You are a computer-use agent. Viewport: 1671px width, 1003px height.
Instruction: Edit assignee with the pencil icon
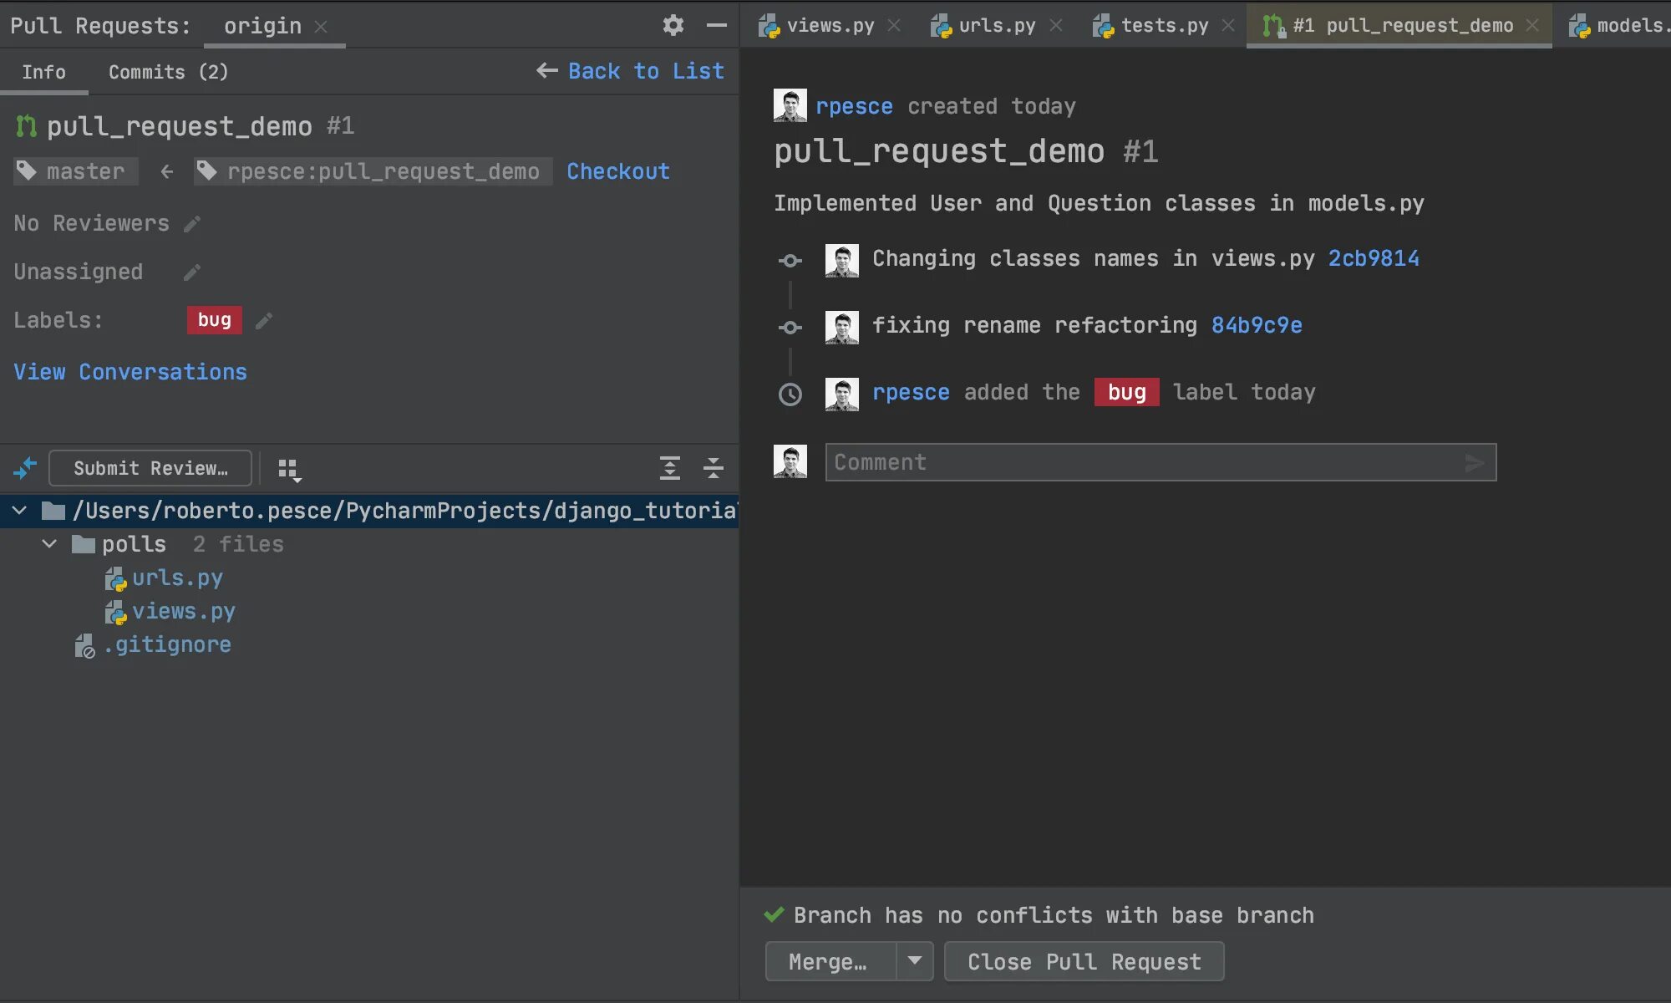(x=192, y=272)
